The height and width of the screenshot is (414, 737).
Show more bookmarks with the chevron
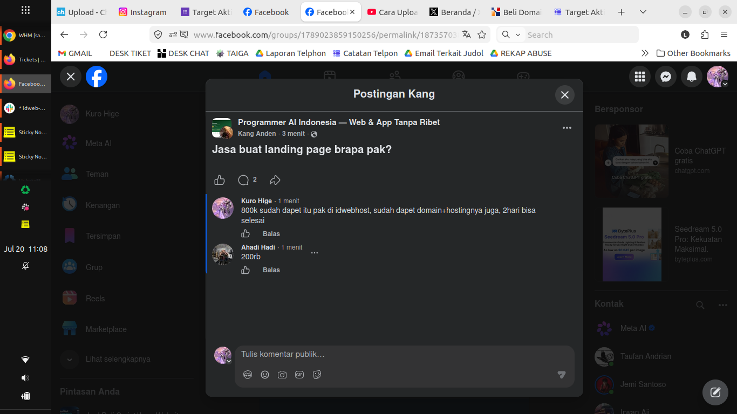[x=645, y=53]
